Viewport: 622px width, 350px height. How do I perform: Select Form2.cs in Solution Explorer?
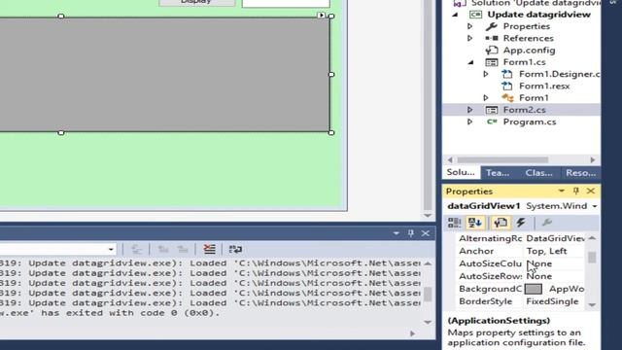point(524,110)
